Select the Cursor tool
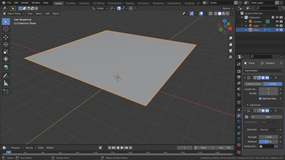The height and width of the screenshot is (160, 285). (x=6, y=29)
